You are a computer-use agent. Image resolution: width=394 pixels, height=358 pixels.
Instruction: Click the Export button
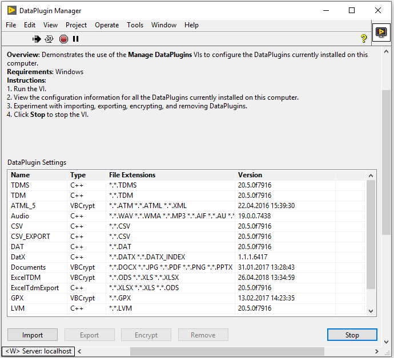pyautogui.click(x=90, y=335)
